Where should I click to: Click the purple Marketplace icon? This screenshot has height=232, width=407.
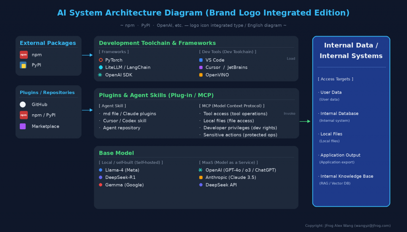click(x=23, y=127)
